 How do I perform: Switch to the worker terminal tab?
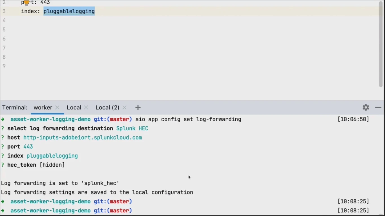click(x=43, y=107)
